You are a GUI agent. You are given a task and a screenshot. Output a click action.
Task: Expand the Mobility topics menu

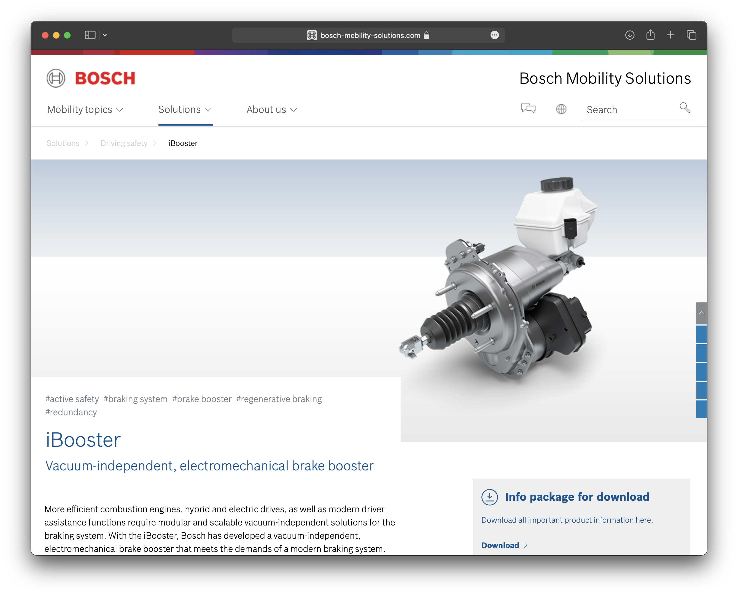[85, 110]
